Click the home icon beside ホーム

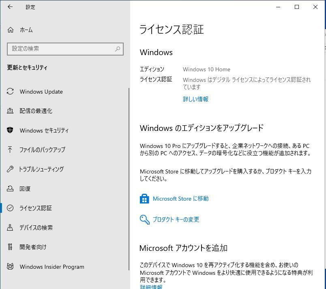[x=11, y=30]
